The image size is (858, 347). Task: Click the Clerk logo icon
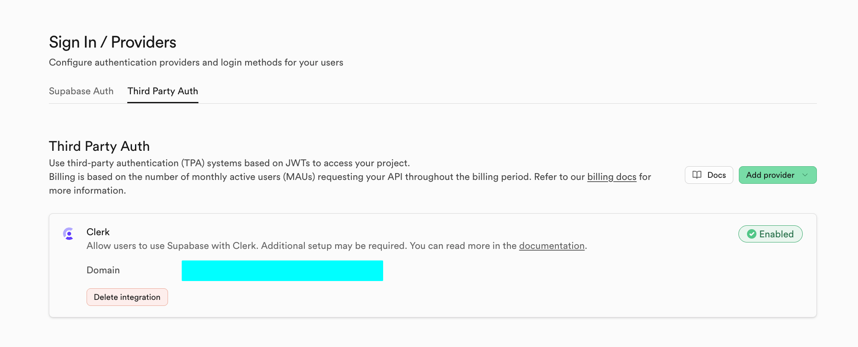(69, 233)
